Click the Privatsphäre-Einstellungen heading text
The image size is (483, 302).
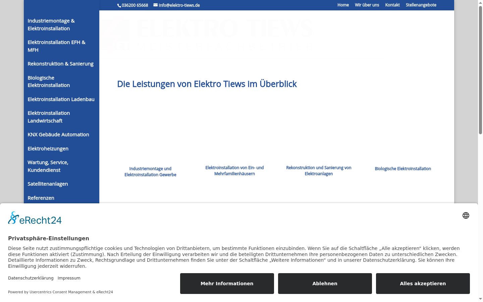[49, 239]
